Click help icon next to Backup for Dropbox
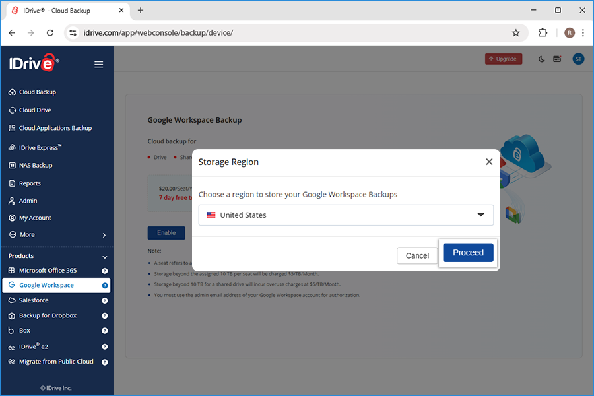The image size is (594, 396). [104, 316]
